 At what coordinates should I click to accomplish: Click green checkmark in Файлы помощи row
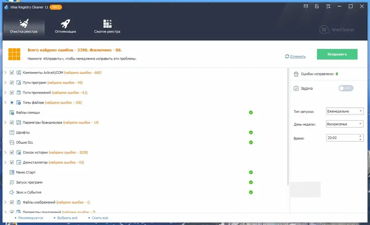(251, 113)
